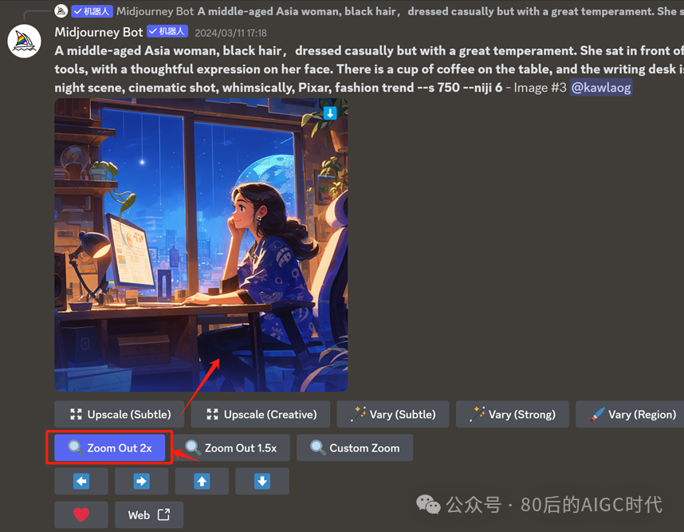Viewport: 684px width, 532px height.
Task: Click the Midjourney Bot username in message header
Action: [99, 32]
